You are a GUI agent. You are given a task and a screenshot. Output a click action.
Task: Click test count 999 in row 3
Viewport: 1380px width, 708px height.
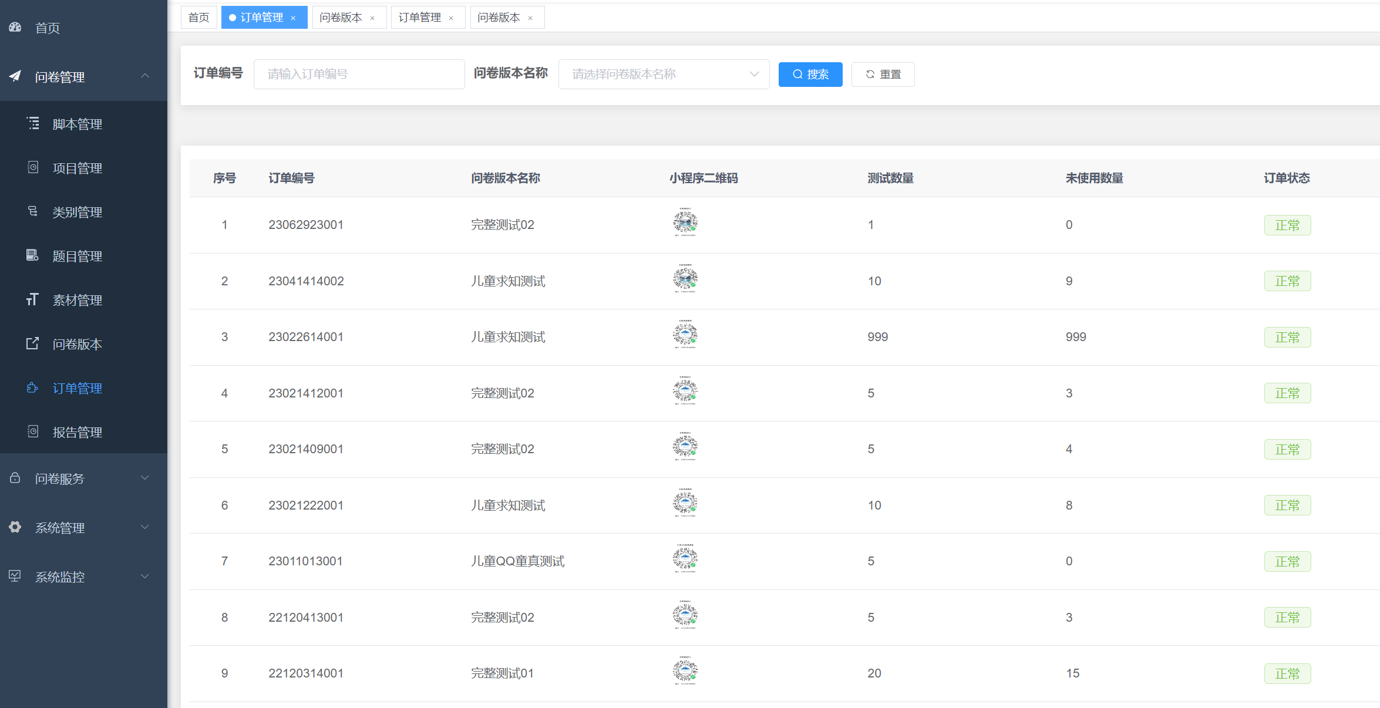point(877,337)
